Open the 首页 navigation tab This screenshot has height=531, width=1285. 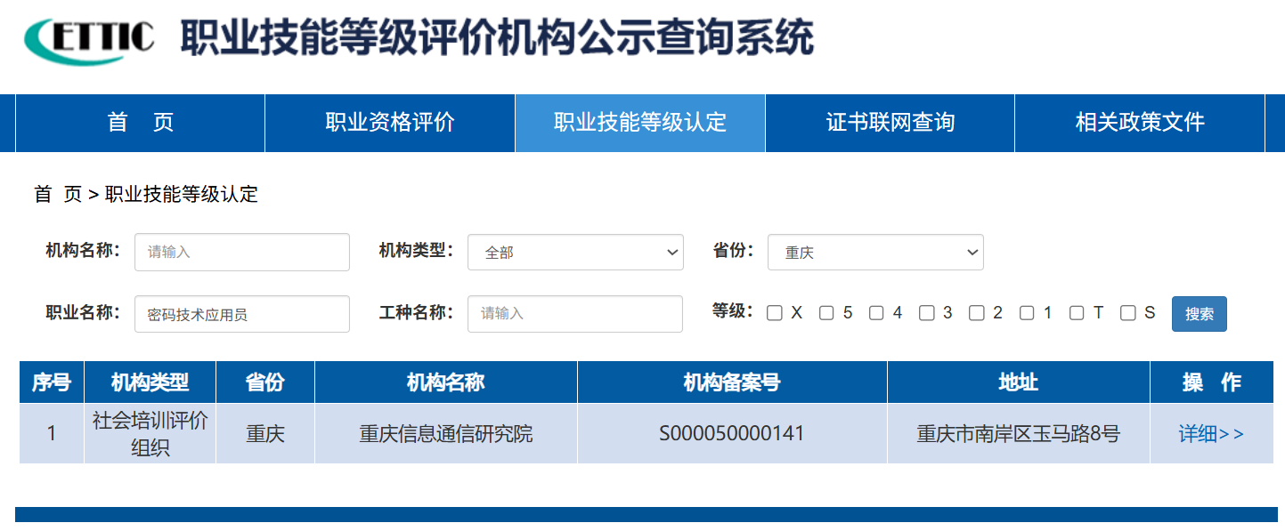tap(141, 123)
